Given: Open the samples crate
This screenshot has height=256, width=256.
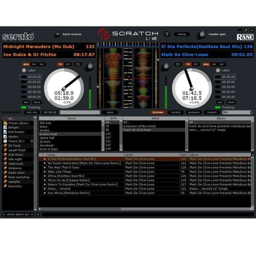Looking at the screenshot, I should [x=18, y=182].
